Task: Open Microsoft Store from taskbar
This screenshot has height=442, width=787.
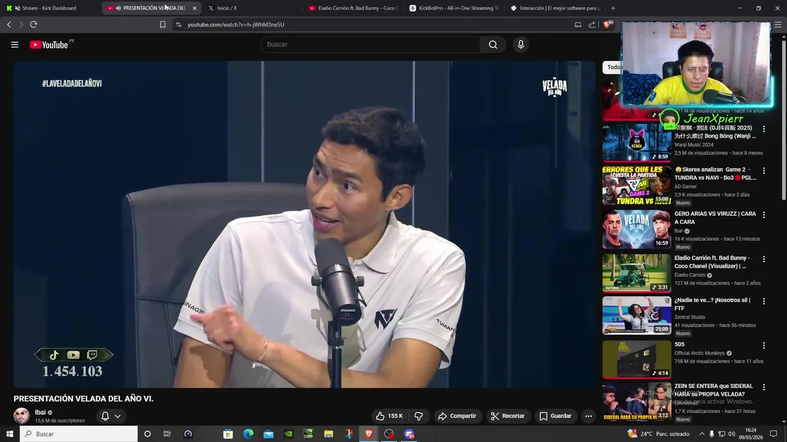Action: click(228, 434)
